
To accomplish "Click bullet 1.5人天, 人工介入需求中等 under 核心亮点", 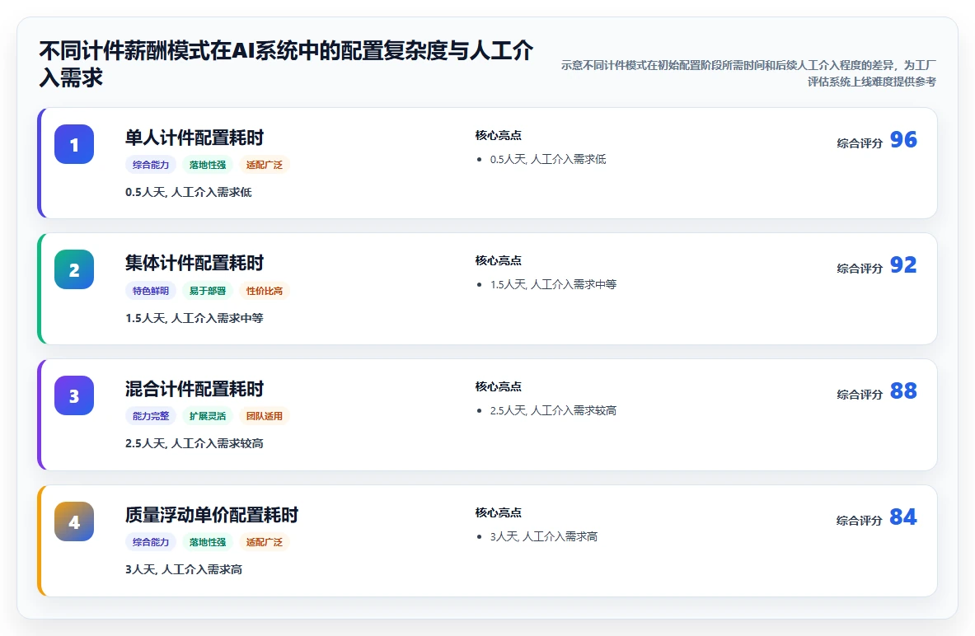I will coord(553,284).
